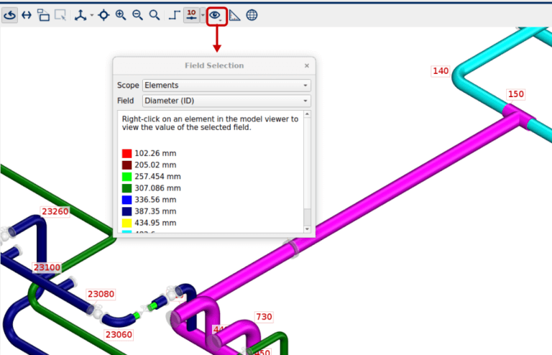The height and width of the screenshot is (355, 552).
Task: Select the pan view double-arrow tool
Action: click(x=27, y=15)
